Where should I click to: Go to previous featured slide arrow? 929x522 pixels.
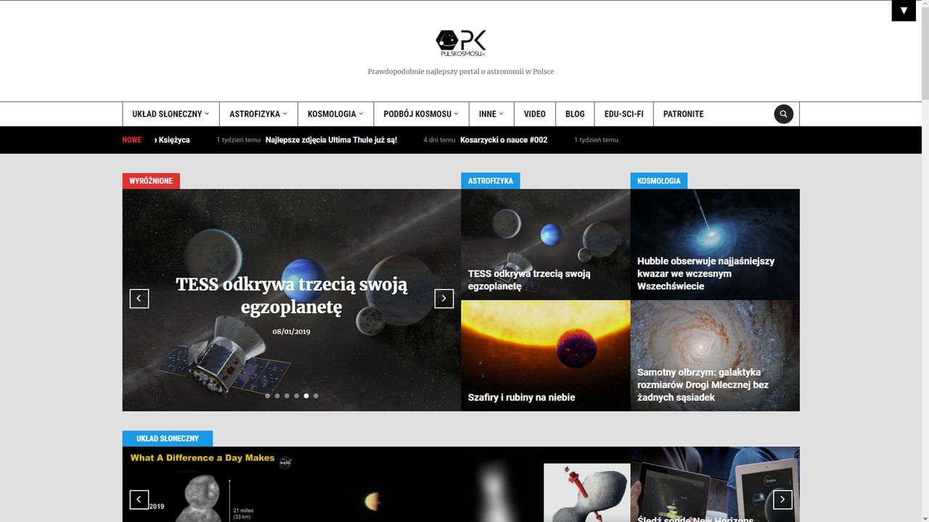(139, 299)
